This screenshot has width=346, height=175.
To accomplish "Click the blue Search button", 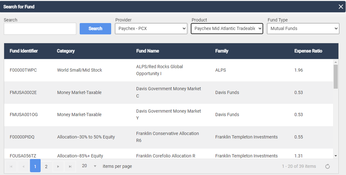I will (95, 29).
